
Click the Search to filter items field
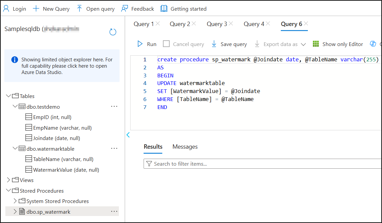(262, 164)
